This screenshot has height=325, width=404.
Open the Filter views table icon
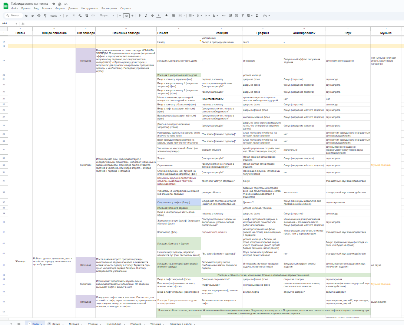[x=250, y=16]
